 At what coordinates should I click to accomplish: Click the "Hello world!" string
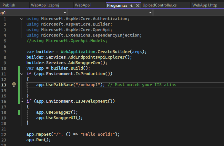click(x=98, y=134)
